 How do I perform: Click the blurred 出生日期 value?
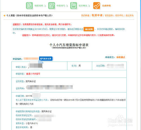click(x=115, y=66)
